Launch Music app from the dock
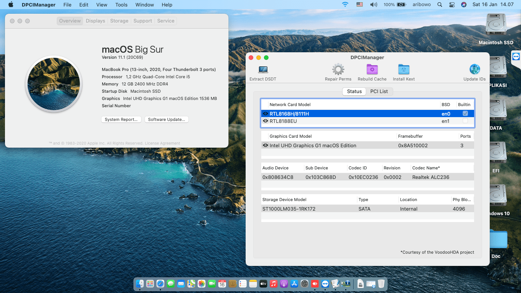 coord(273,284)
